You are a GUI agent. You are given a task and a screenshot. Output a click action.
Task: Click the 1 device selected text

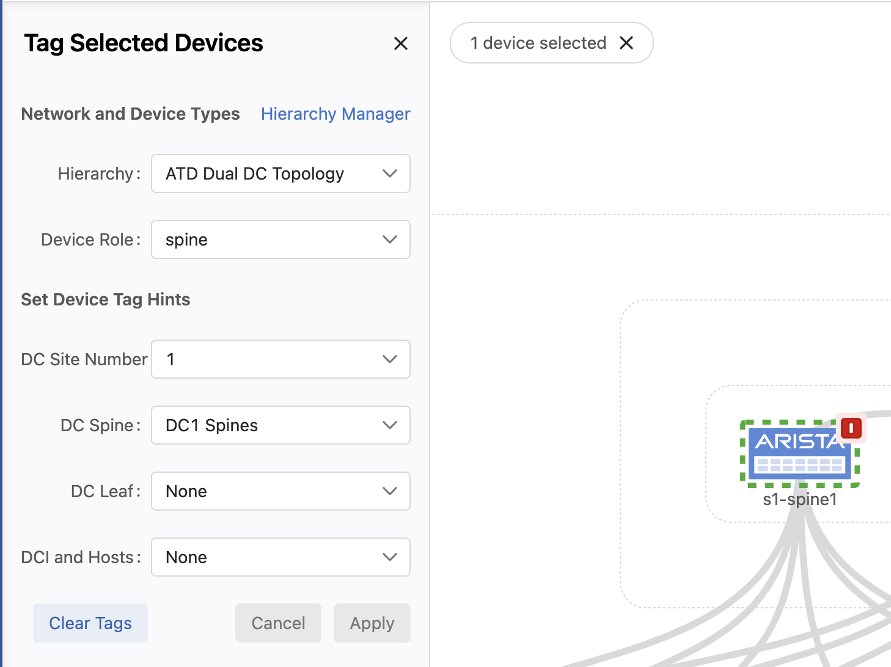(x=538, y=43)
